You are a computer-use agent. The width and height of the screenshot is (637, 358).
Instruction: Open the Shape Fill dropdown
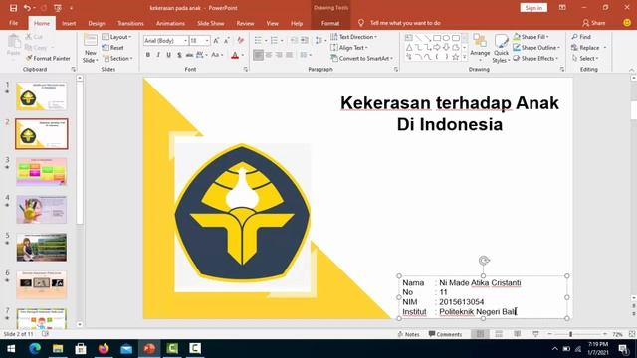[x=531, y=37]
